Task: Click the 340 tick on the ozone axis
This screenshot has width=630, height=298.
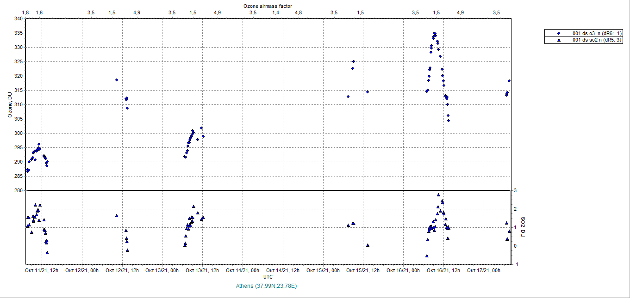Action: pos(18,19)
